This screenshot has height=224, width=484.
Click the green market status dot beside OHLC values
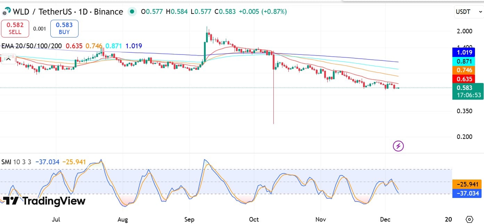(132, 11)
